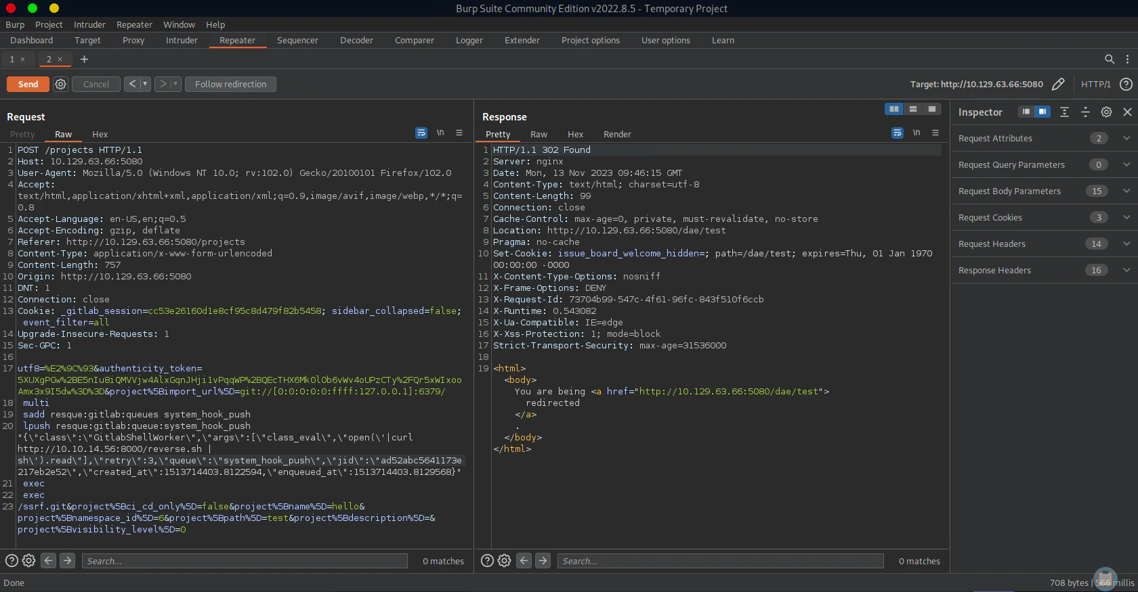The image size is (1138, 592).
Task: Toggle non-printable characters in Response viewer
Action: tap(916, 133)
